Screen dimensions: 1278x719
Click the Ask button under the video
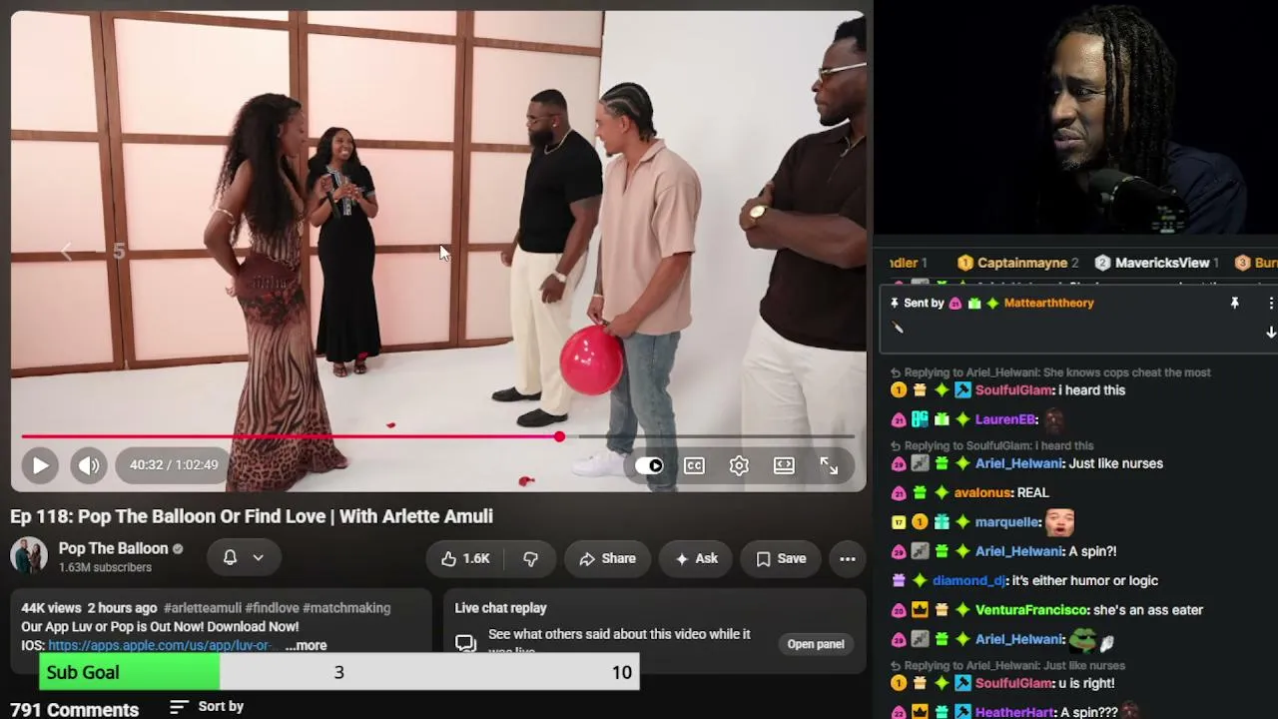tap(697, 559)
